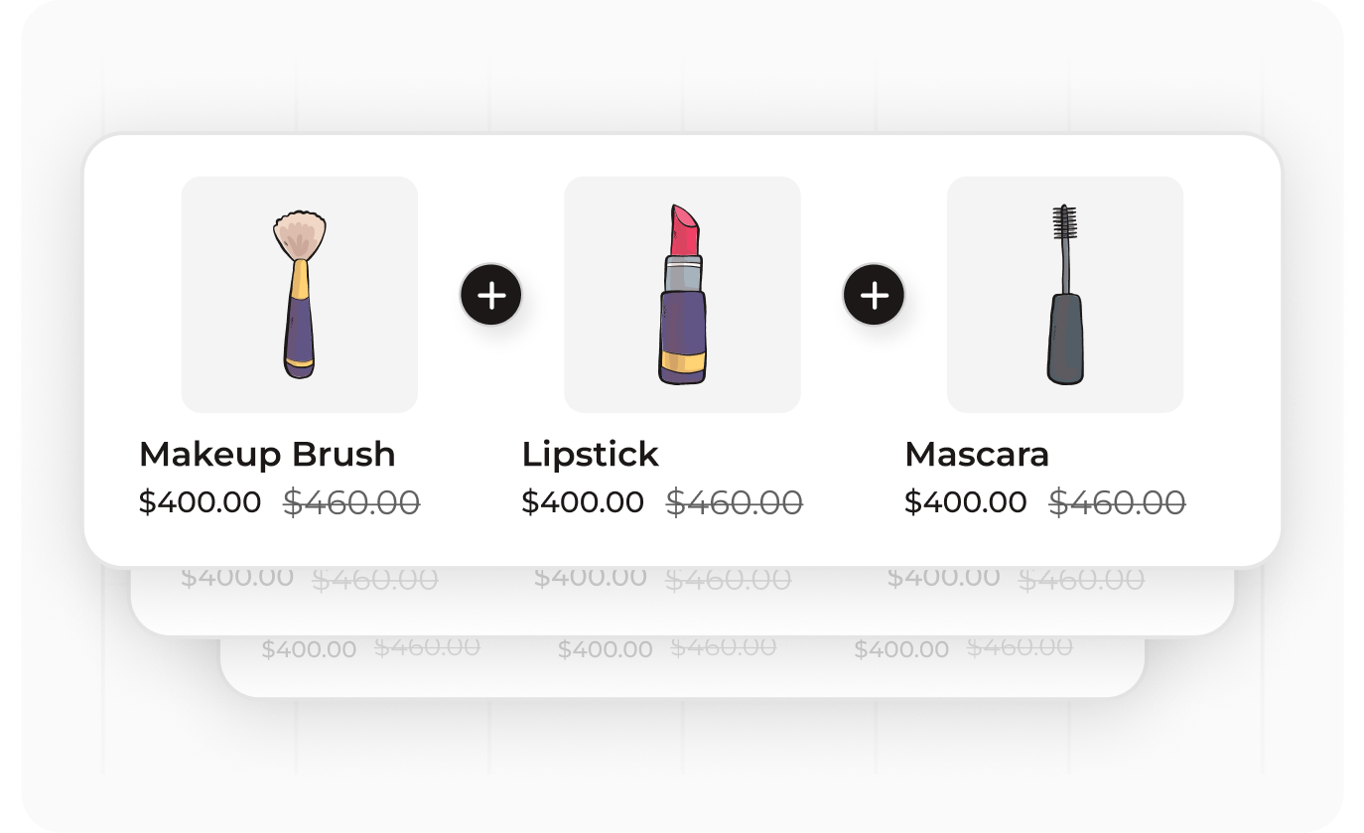Click the $400.00 price under Makeup Brush

coord(200,502)
